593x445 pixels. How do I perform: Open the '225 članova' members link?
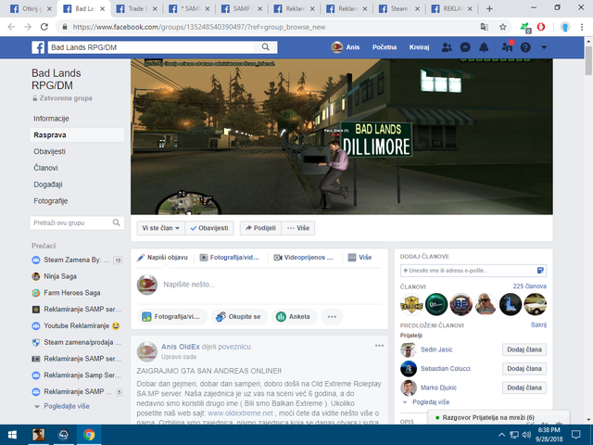(529, 286)
